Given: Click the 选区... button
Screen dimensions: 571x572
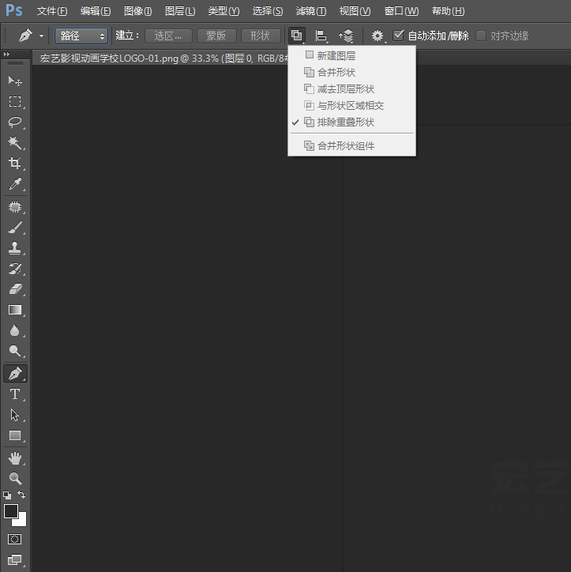Looking at the screenshot, I should pyautogui.click(x=168, y=36).
